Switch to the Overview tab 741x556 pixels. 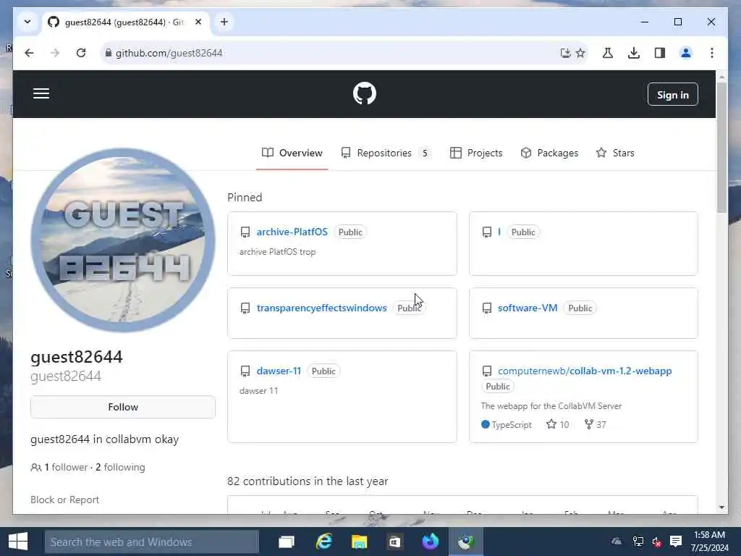(x=292, y=153)
